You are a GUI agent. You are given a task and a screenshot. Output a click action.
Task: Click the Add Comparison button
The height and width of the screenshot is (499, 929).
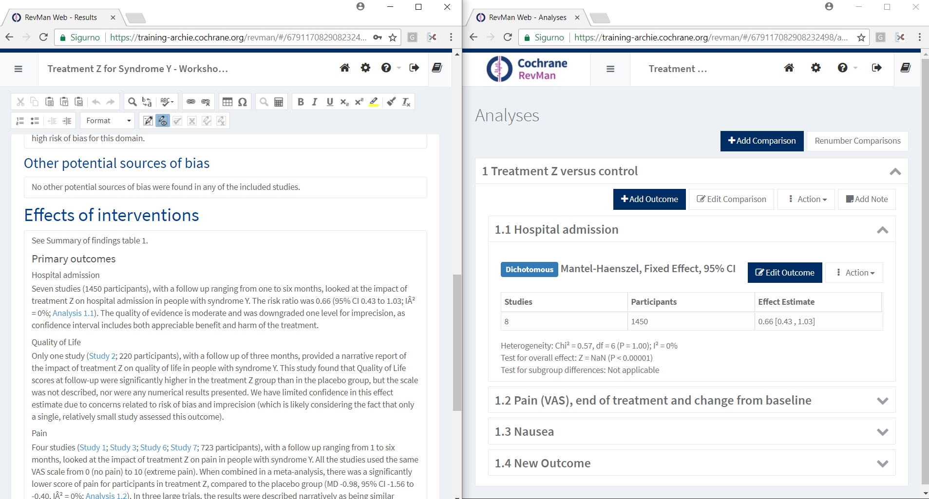tap(761, 141)
